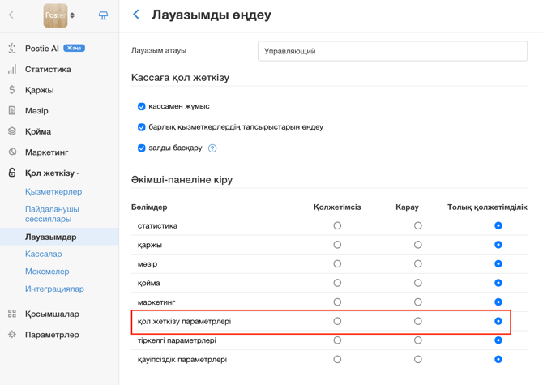543x385 pixels.
Task: Click the Мәзір document icon
Action: click(x=12, y=110)
